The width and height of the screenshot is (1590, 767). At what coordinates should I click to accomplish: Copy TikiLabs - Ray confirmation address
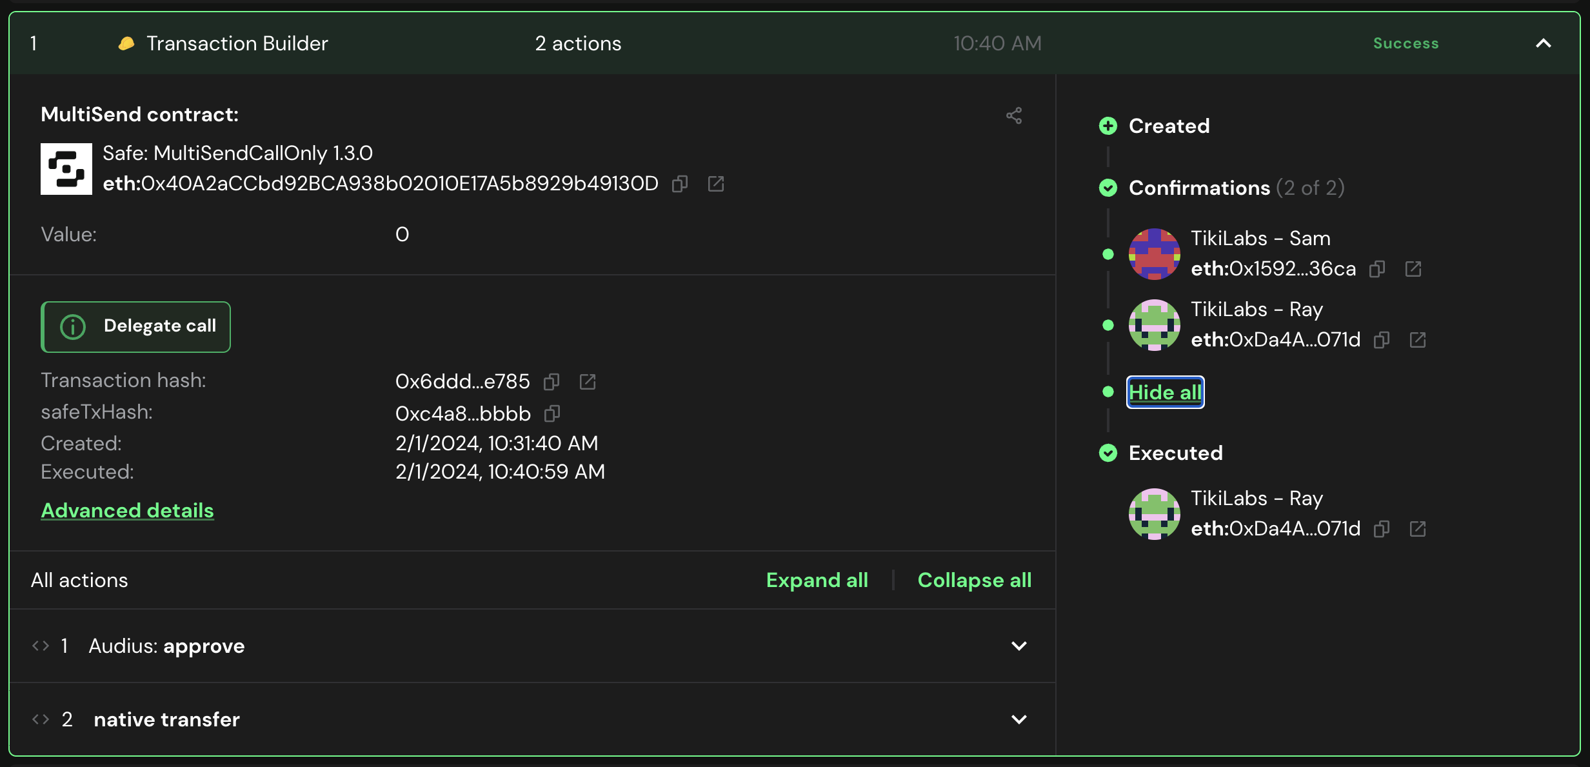pyautogui.click(x=1382, y=340)
